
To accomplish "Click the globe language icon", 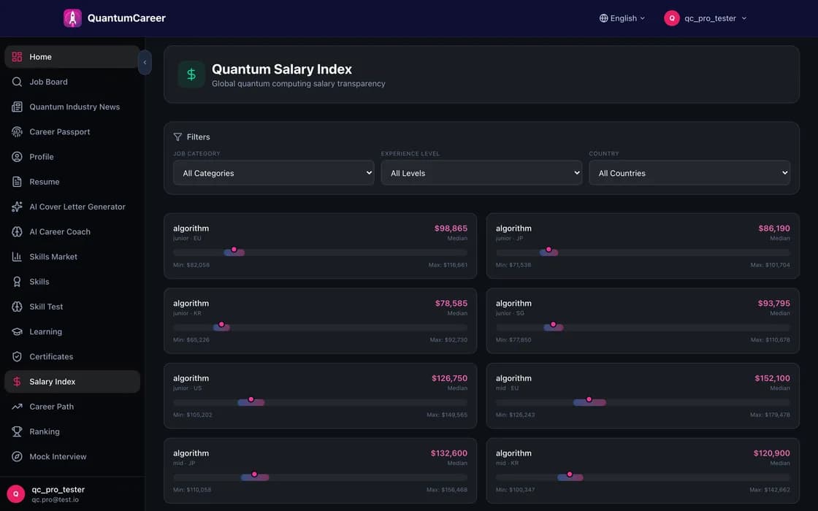I will [x=603, y=18].
